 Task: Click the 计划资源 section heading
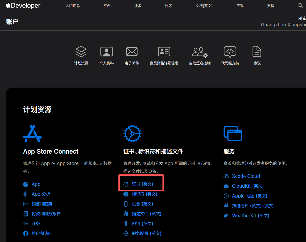coord(37,110)
